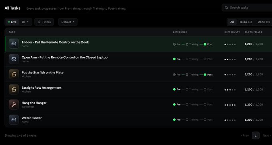Click the Training stage of Hang the Hanger
This screenshot has height=145, width=272.
(192, 105)
